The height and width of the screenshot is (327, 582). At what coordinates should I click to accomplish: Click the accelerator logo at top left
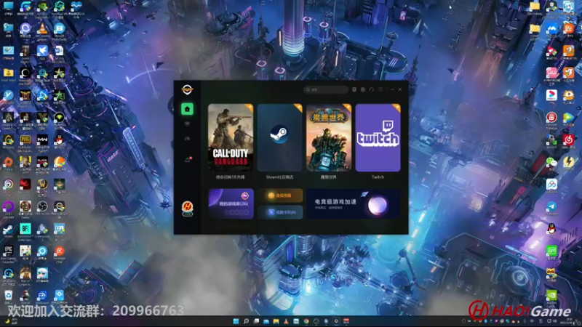(x=187, y=89)
